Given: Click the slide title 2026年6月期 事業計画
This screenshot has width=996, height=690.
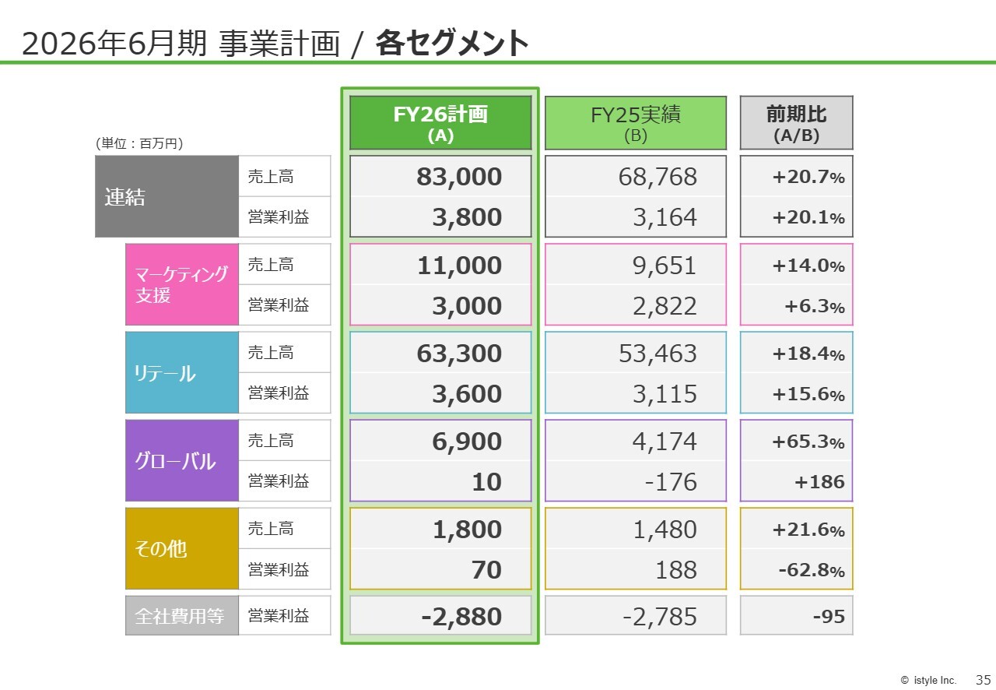Looking at the screenshot, I should tap(181, 44).
